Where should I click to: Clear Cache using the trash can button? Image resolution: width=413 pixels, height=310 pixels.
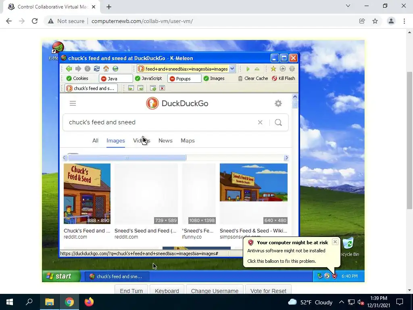click(253, 78)
